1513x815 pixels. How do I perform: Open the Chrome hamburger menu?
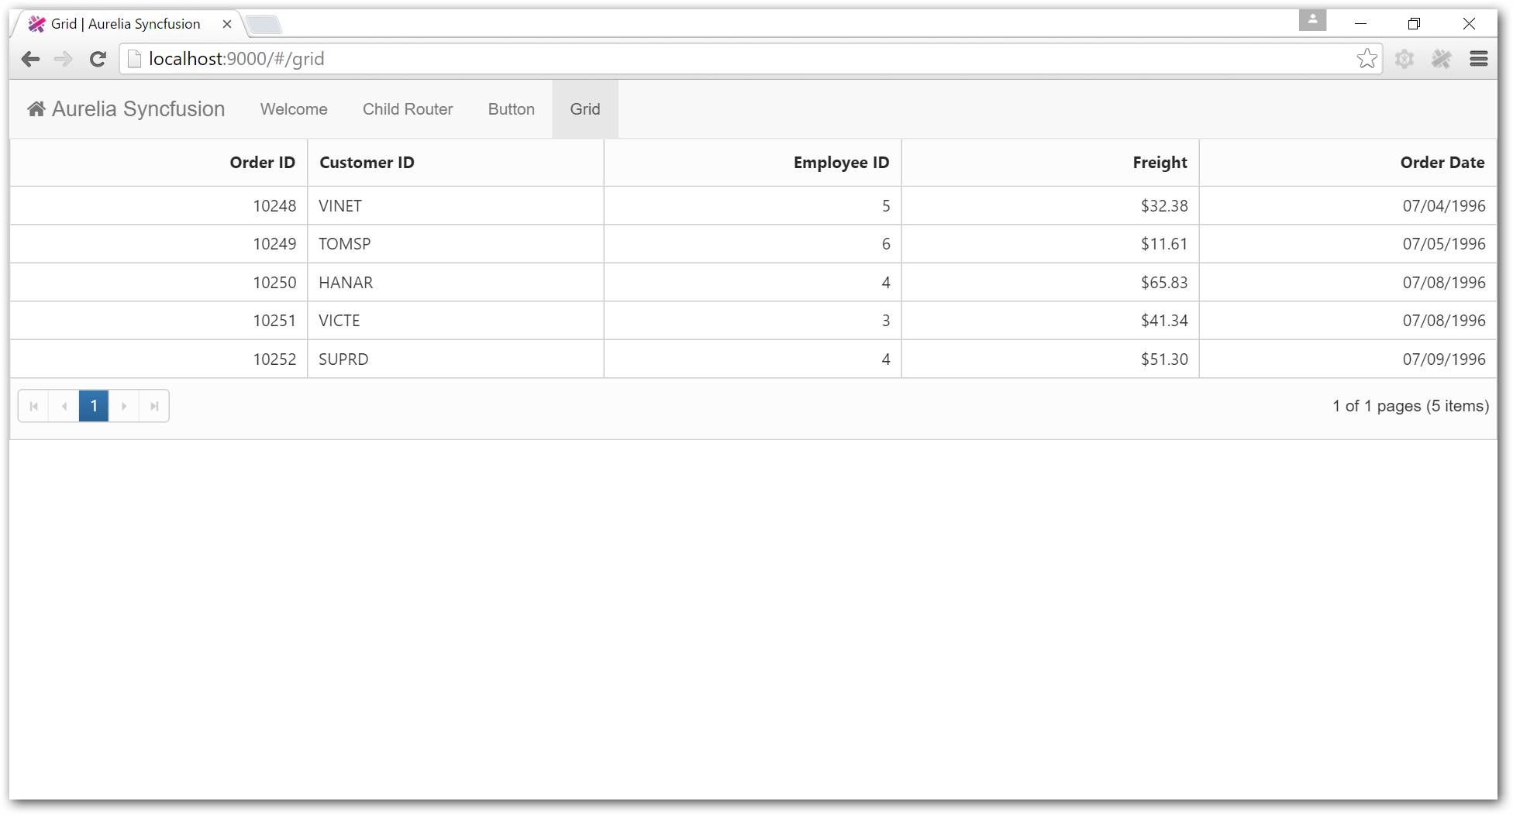tap(1478, 59)
